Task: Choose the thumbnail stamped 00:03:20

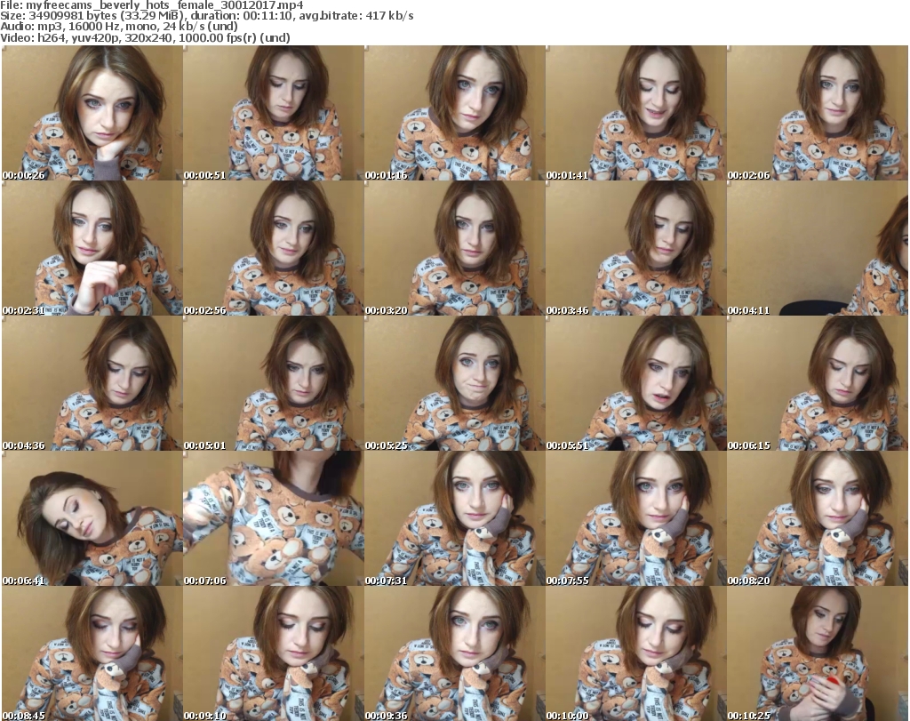Action: point(454,248)
